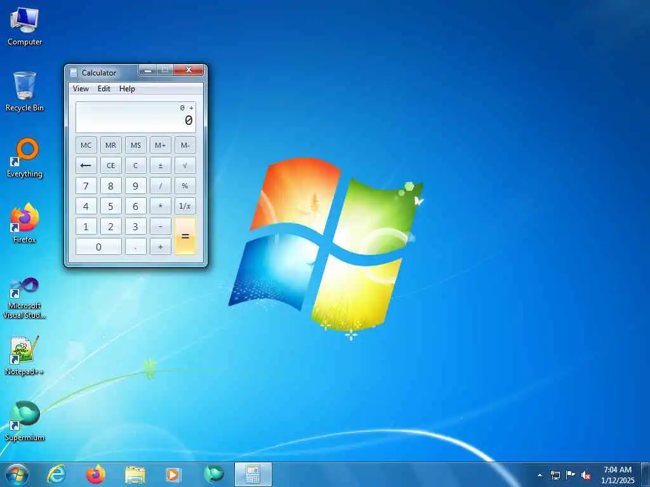Click the square root button

(x=185, y=166)
